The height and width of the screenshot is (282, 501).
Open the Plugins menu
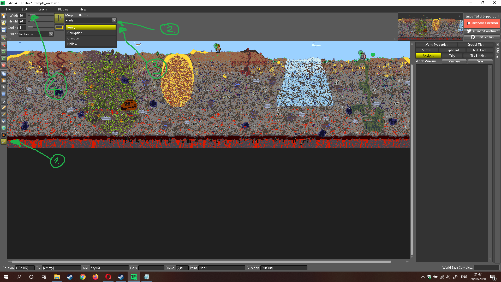click(63, 9)
